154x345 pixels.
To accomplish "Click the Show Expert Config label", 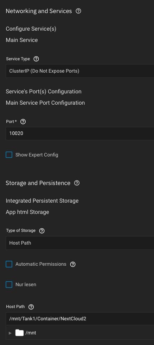I will [37, 155].
